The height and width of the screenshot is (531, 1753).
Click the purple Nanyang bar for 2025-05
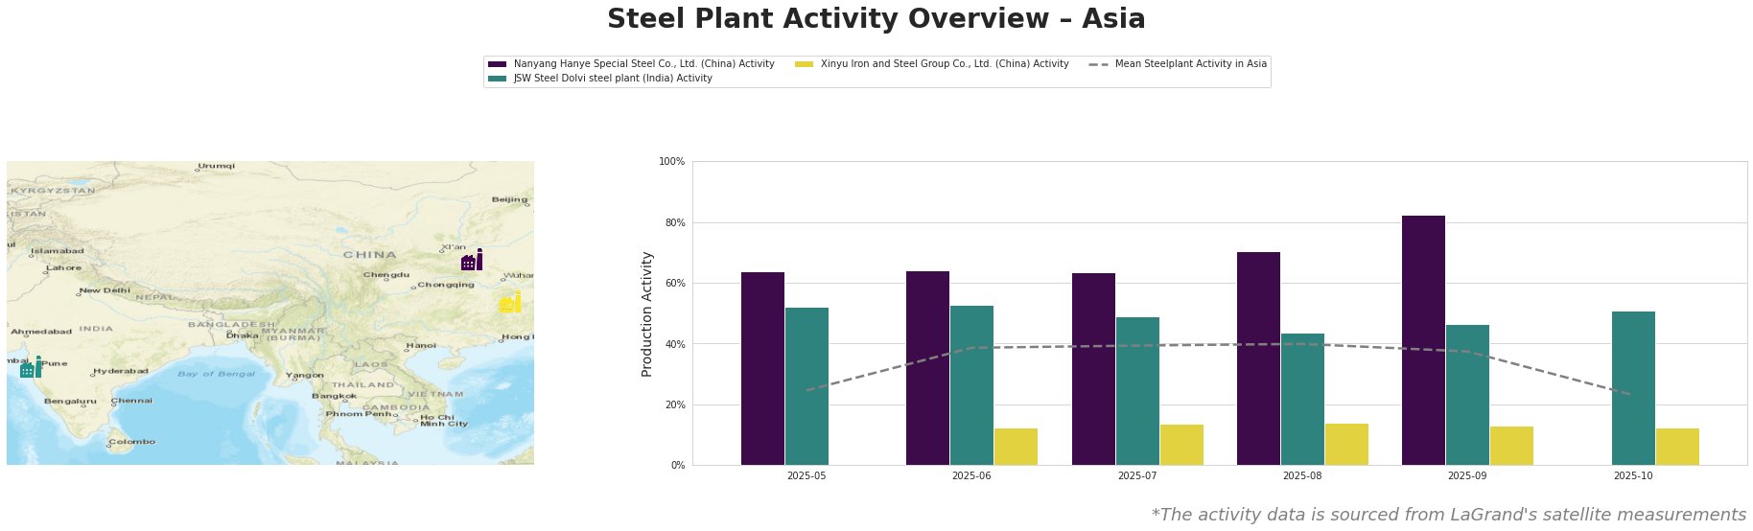tap(762, 369)
